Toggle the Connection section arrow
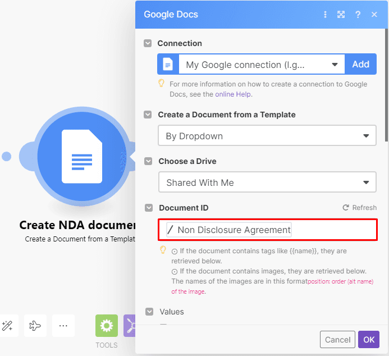This screenshot has height=356, width=389. pos(148,43)
